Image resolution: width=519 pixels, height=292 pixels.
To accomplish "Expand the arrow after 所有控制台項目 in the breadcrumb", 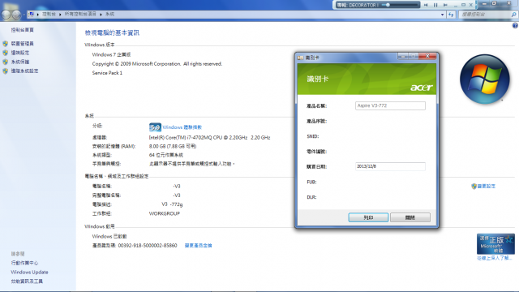I will click(101, 15).
